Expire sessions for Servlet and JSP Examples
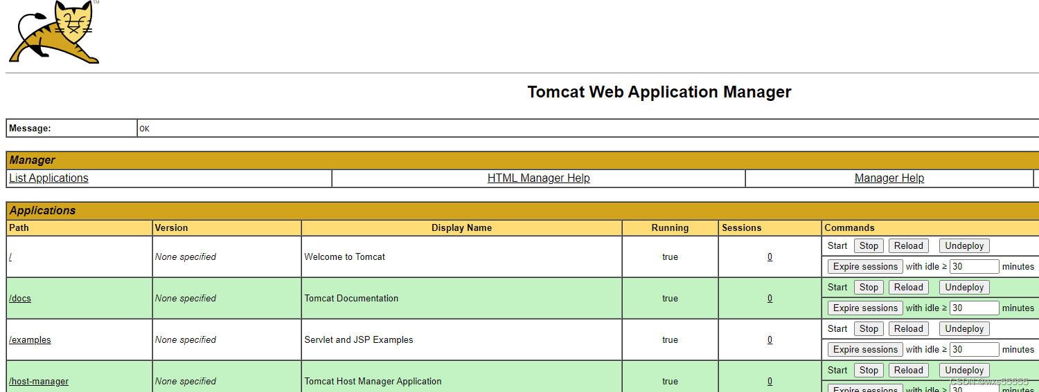Viewport: 1039px width, 392px height. [x=865, y=349]
